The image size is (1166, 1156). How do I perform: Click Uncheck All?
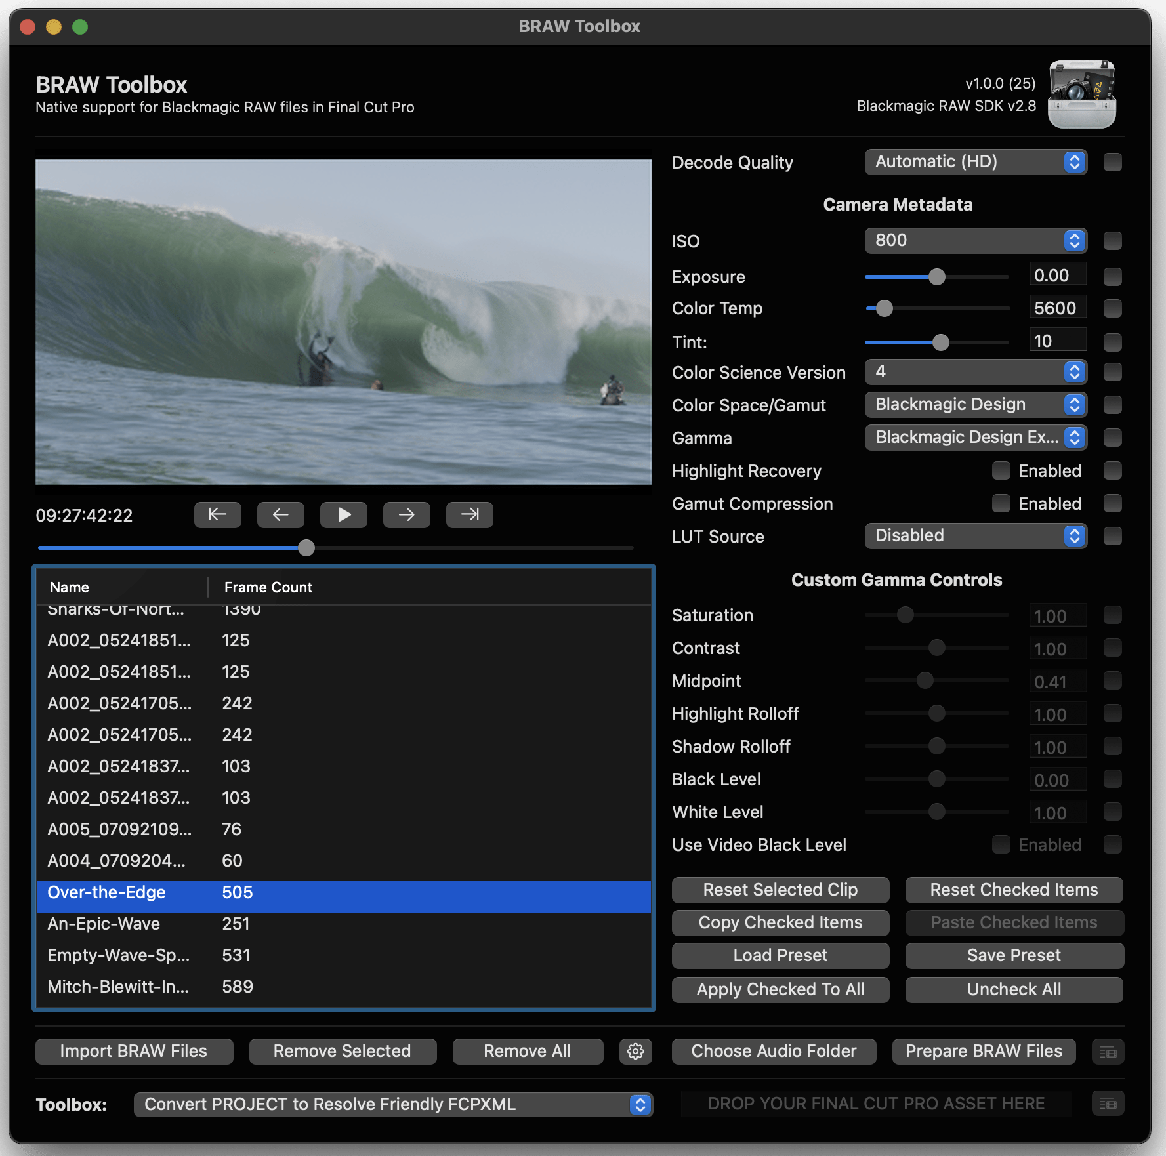click(1013, 989)
